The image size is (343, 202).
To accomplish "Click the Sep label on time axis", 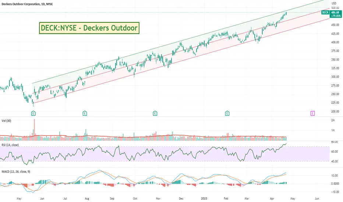I will (112, 199).
